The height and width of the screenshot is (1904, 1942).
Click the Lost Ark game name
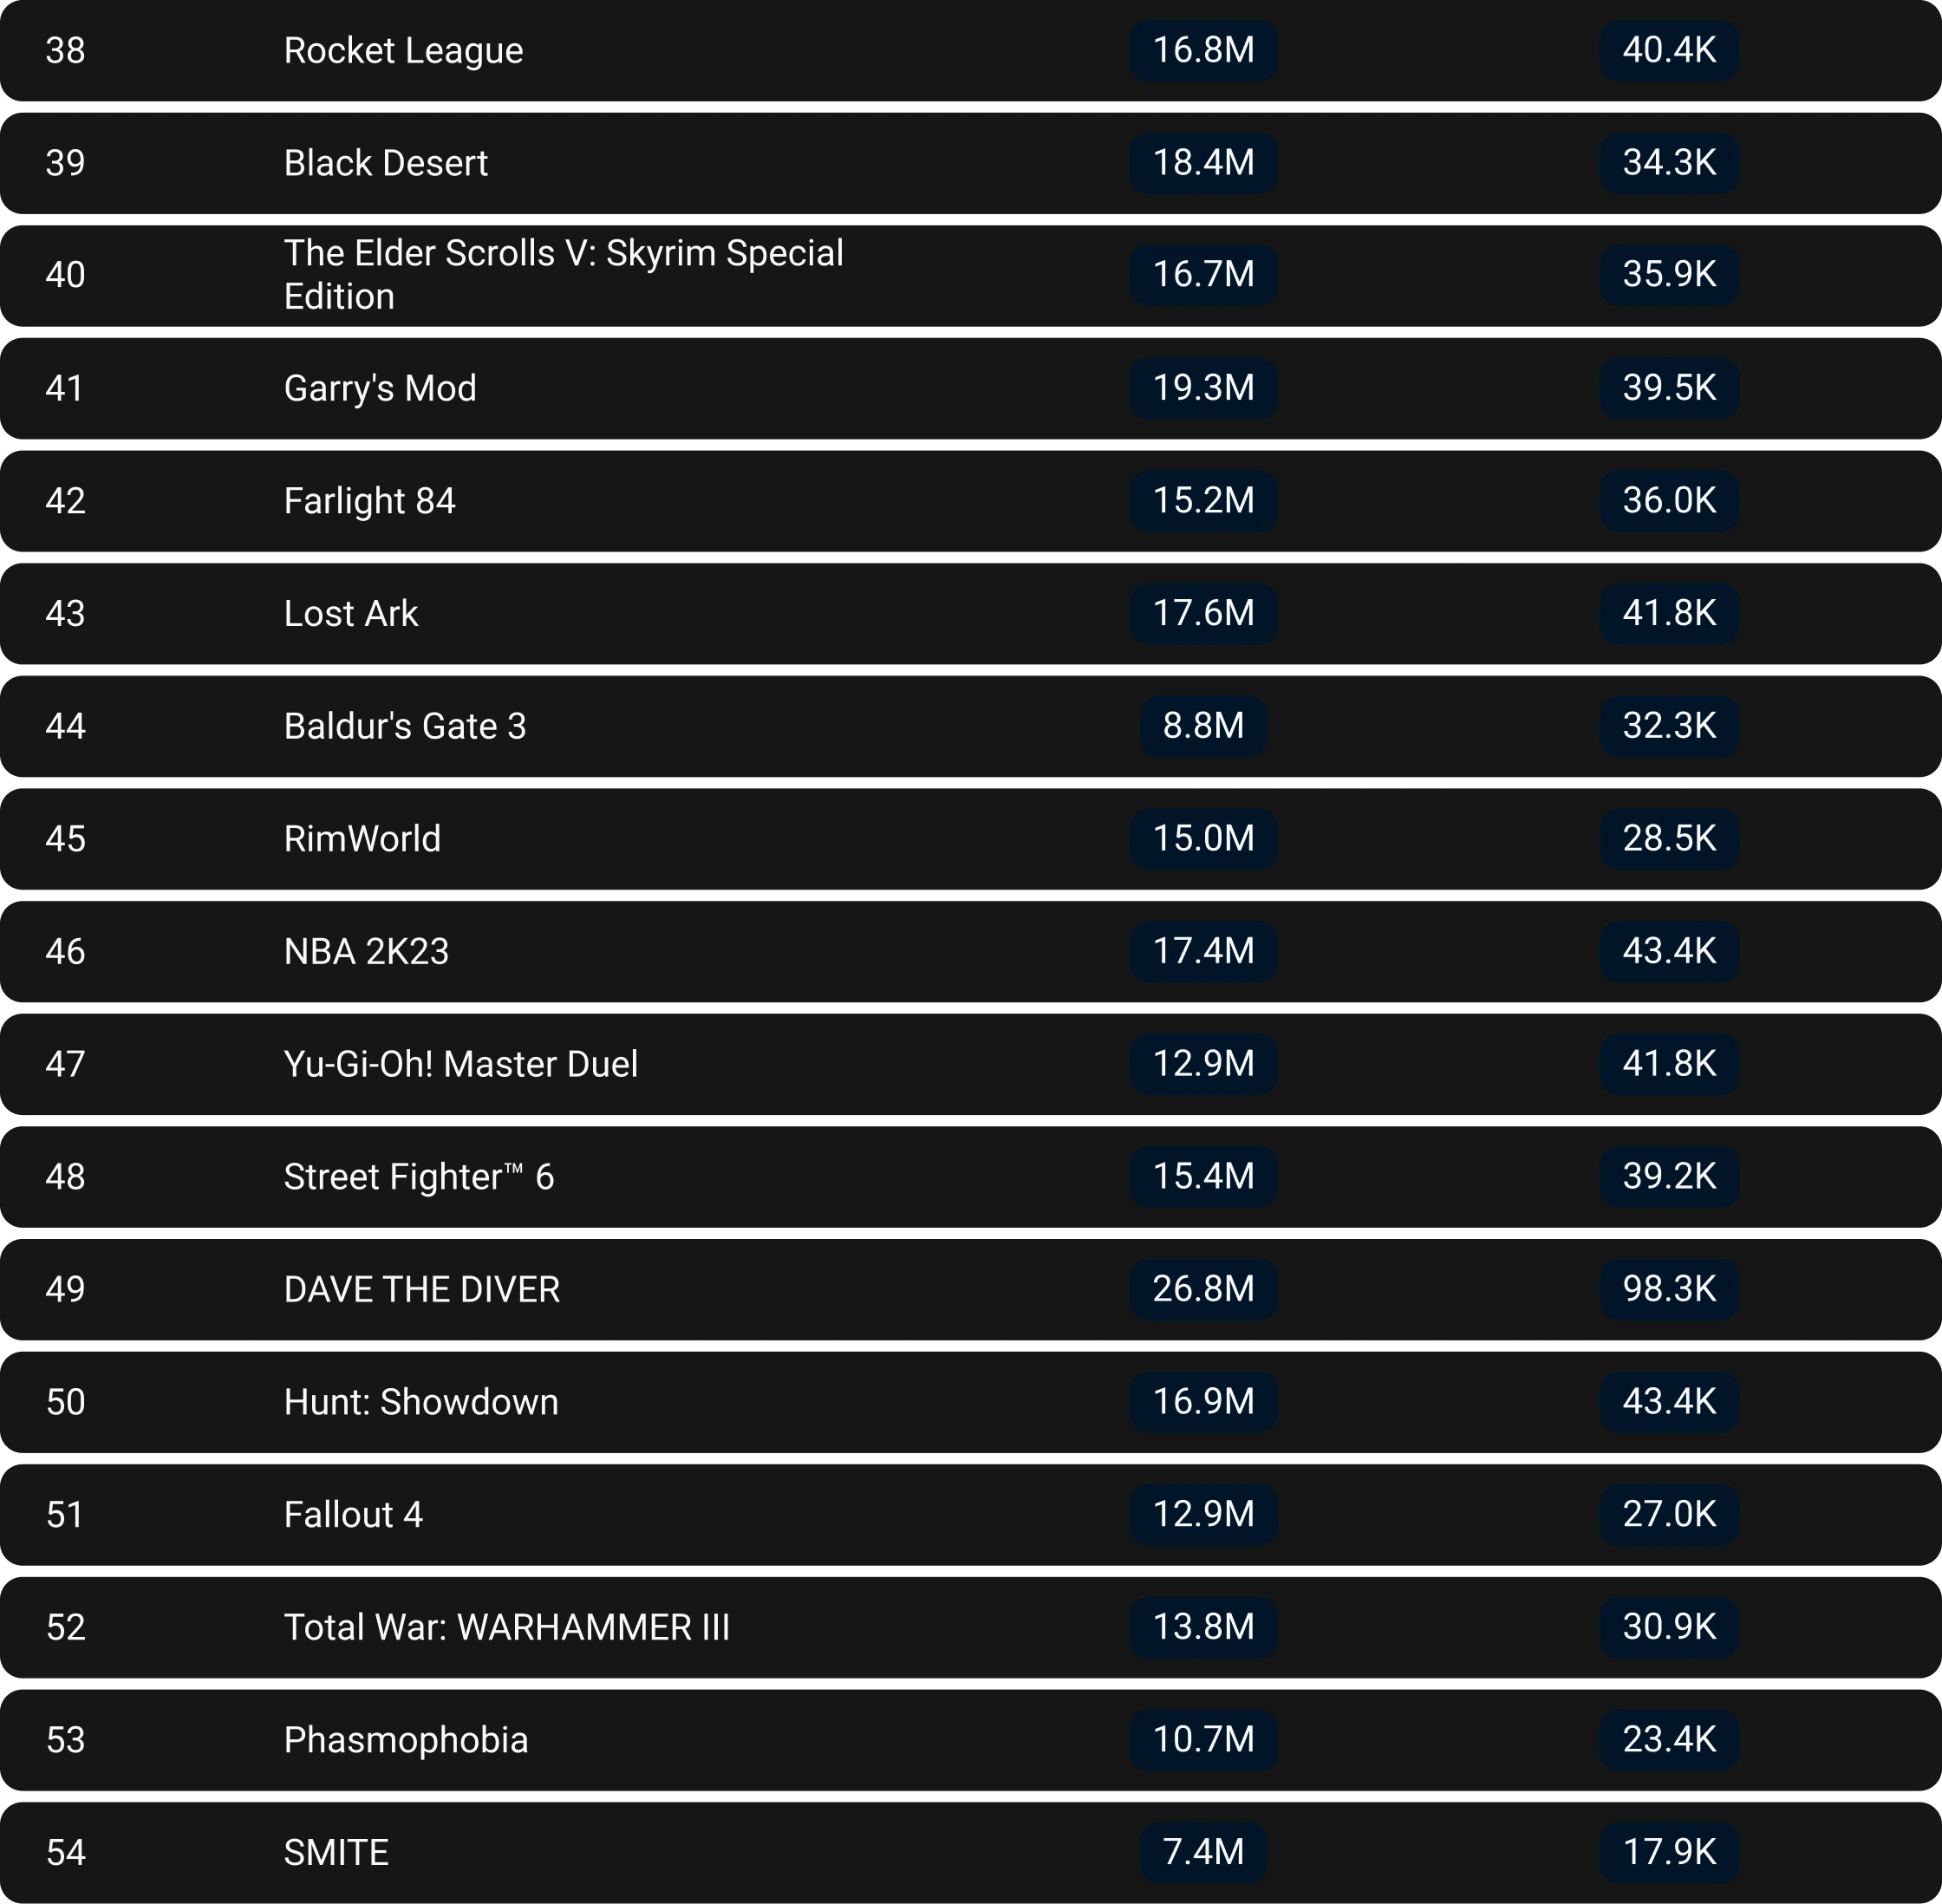click(350, 613)
